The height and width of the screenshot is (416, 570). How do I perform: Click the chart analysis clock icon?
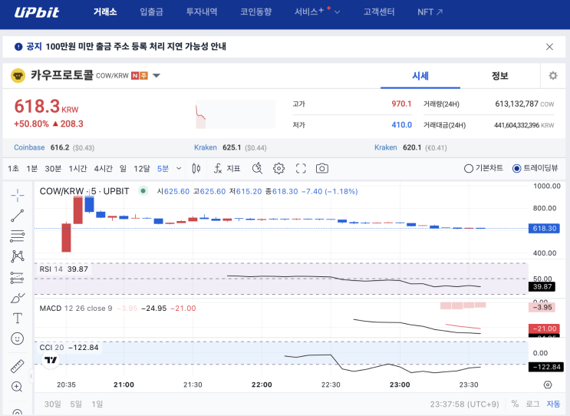(257, 168)
